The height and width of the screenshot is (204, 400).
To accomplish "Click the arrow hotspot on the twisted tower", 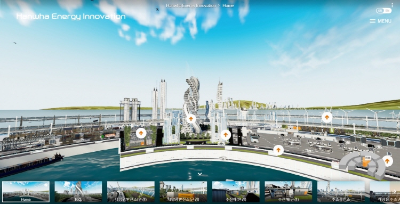I will tap(191, 119).
